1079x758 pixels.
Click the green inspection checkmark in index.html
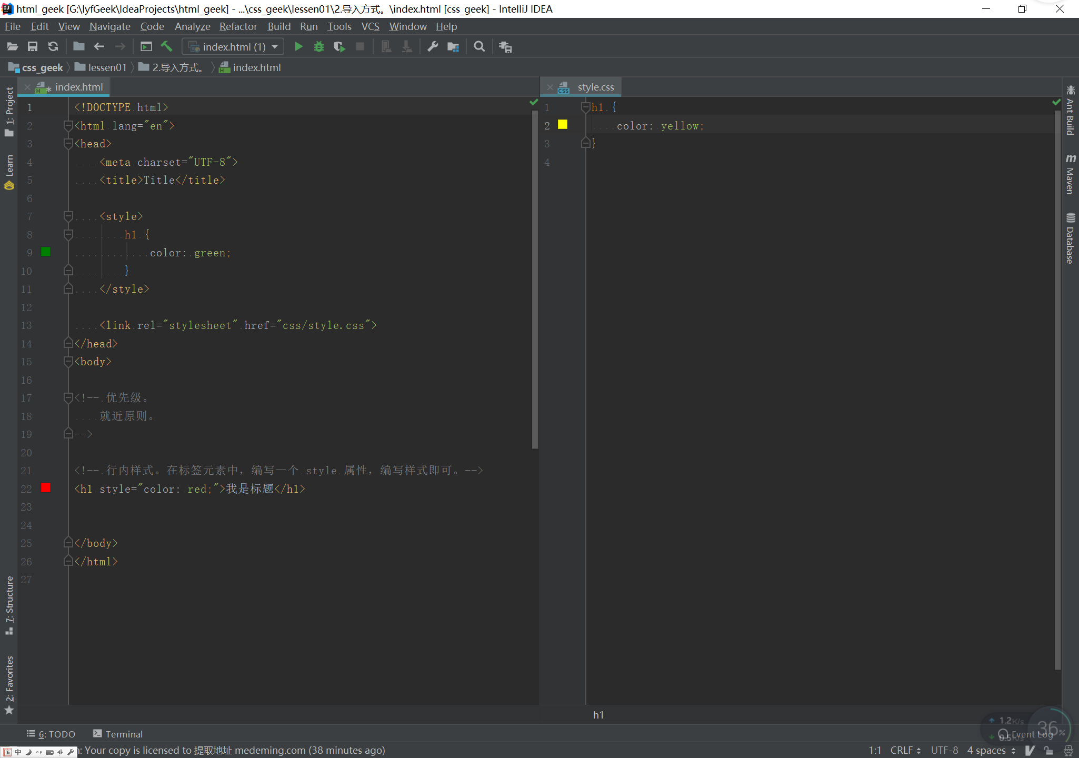pyautogui.click(x=534, y=102)
